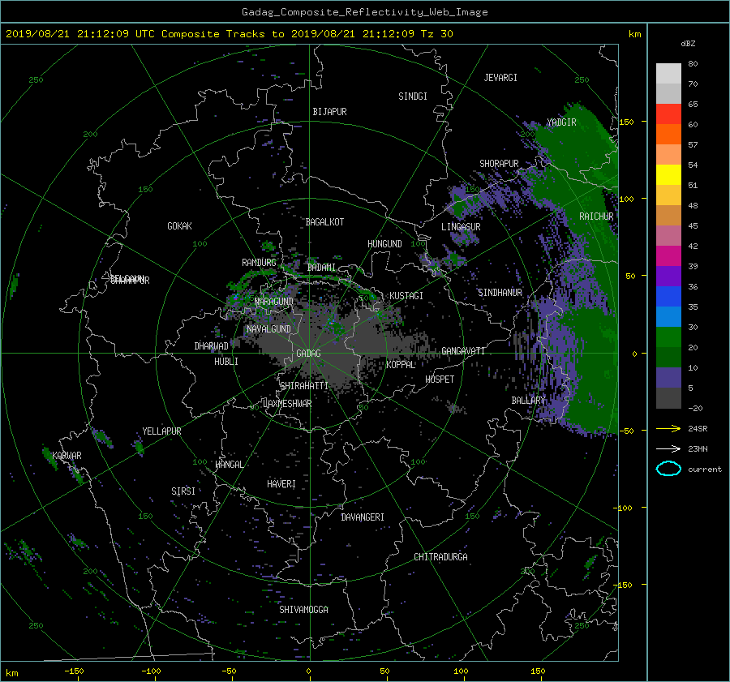This screenshot has width=730, height=682.
Task: Click the SHORAPUR city label
Action: [499, 163]
